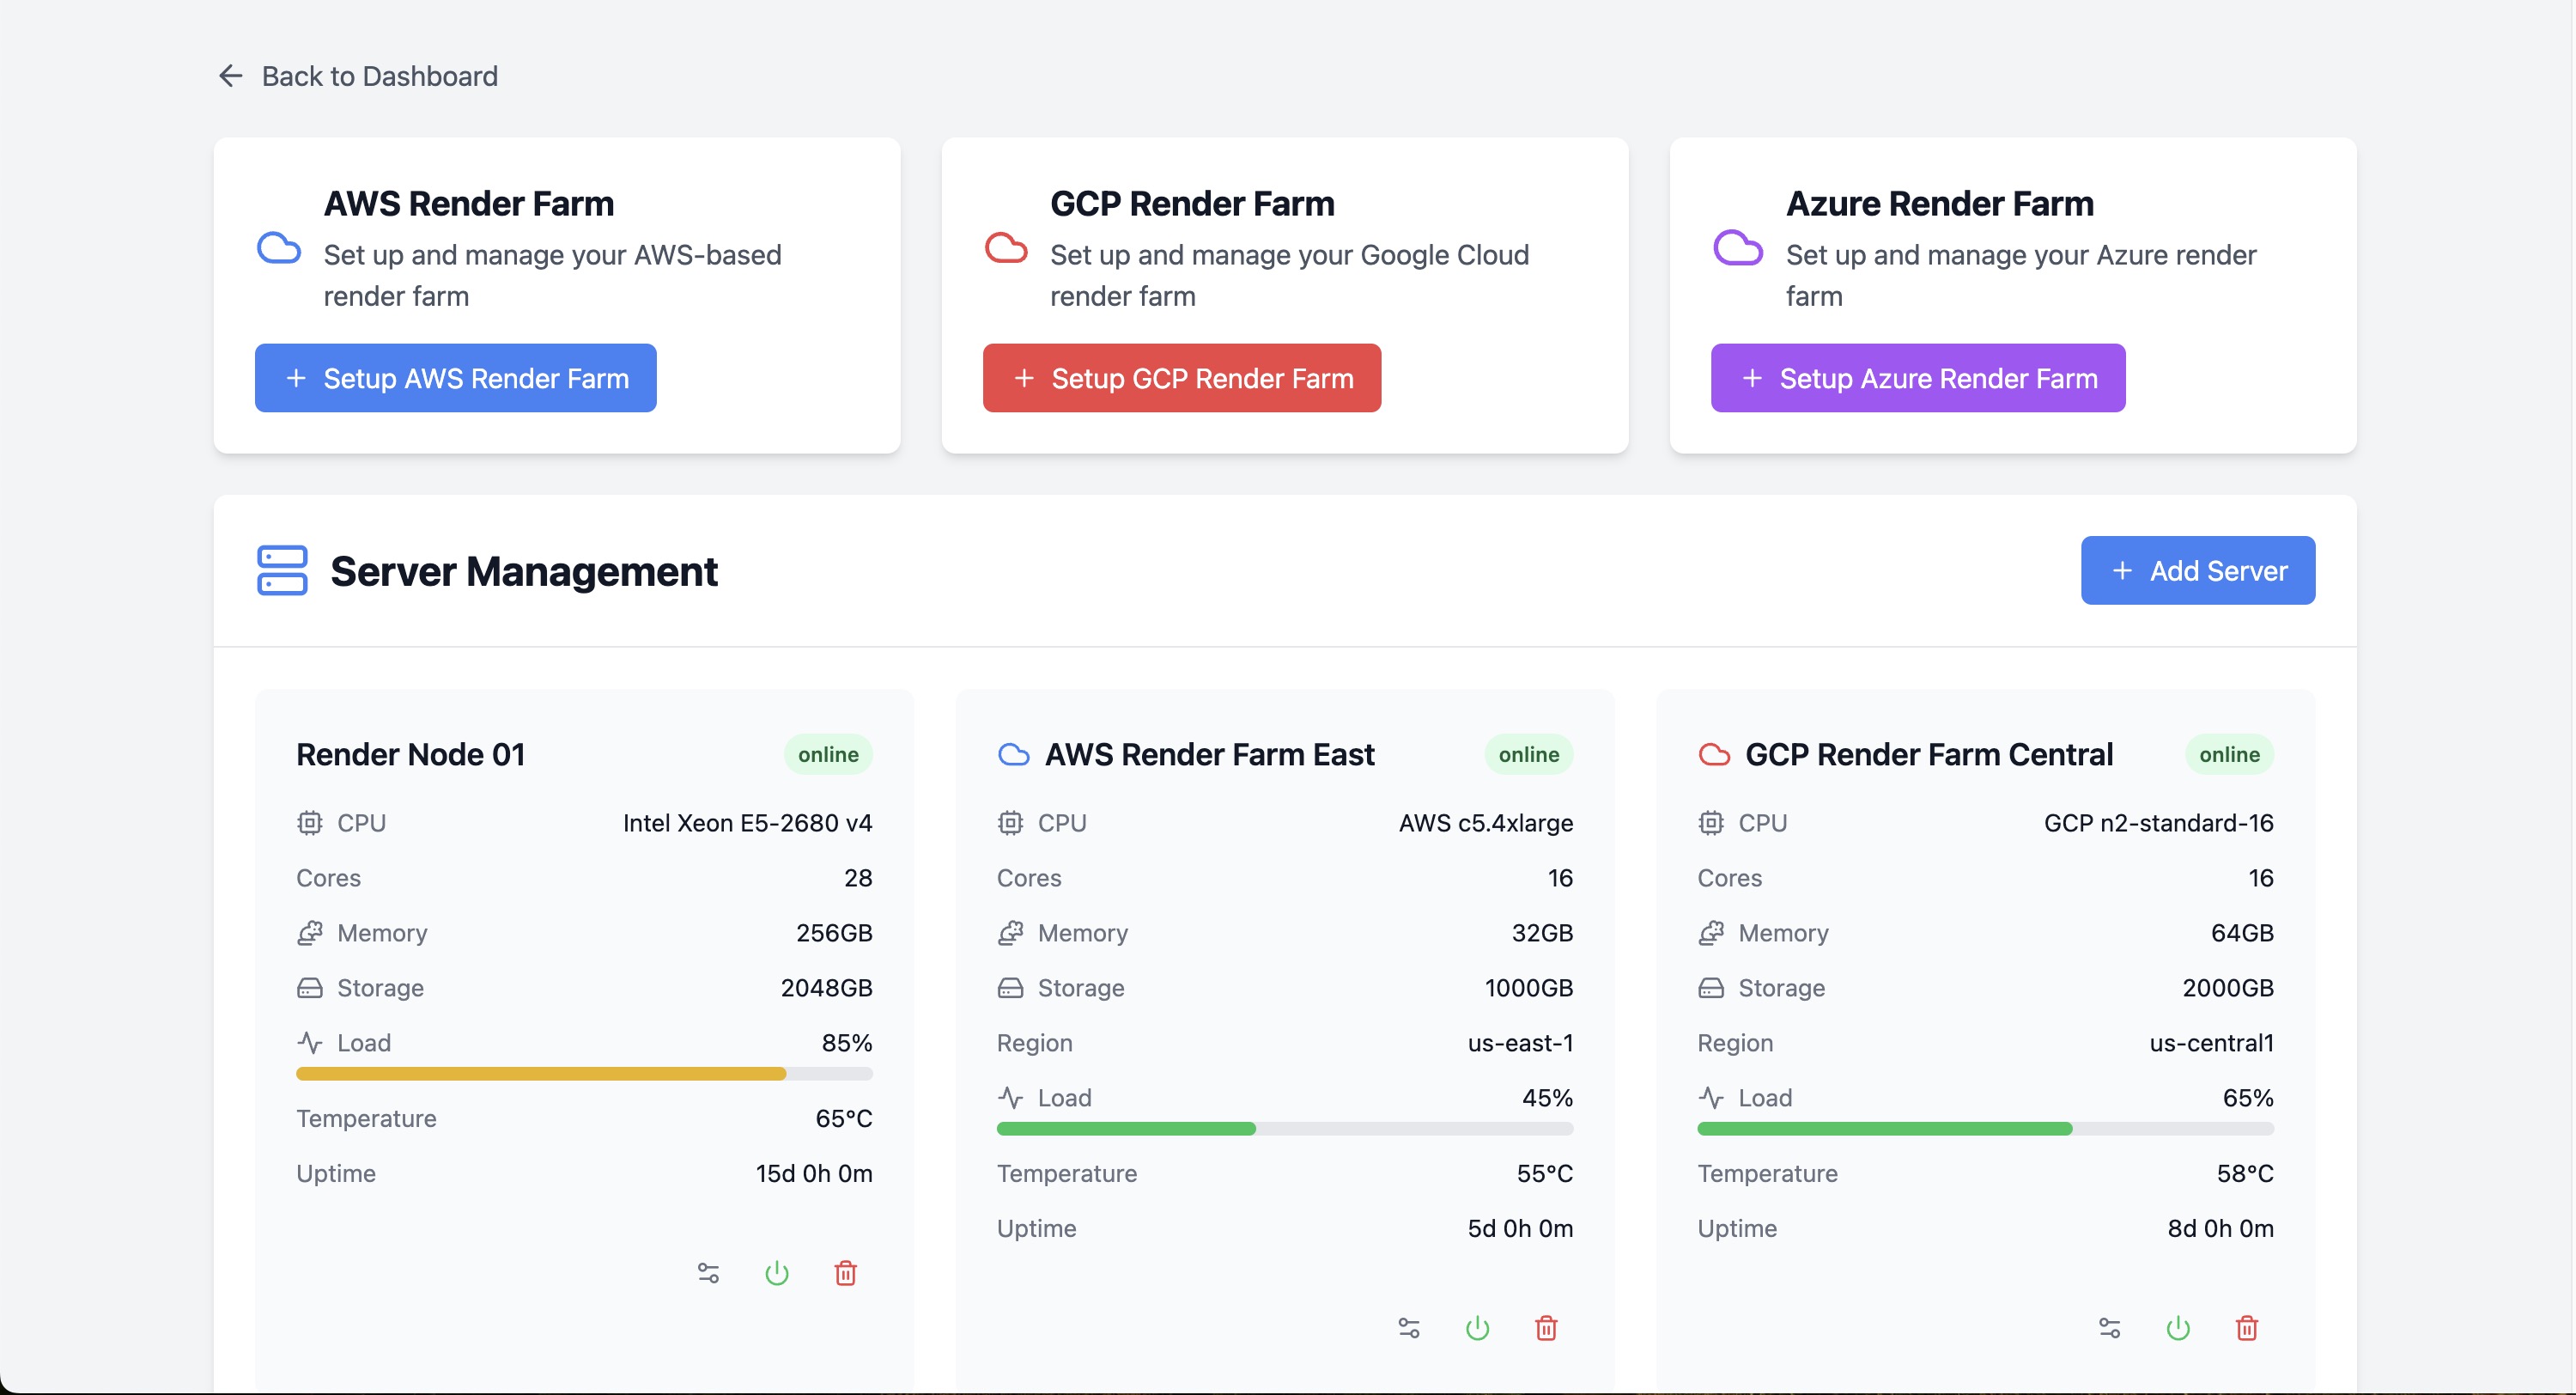Click the cloud icon beside GCP Render Farm Central
Viewport: 2576px width, 1395px height.
click(x=1714, y=754)
